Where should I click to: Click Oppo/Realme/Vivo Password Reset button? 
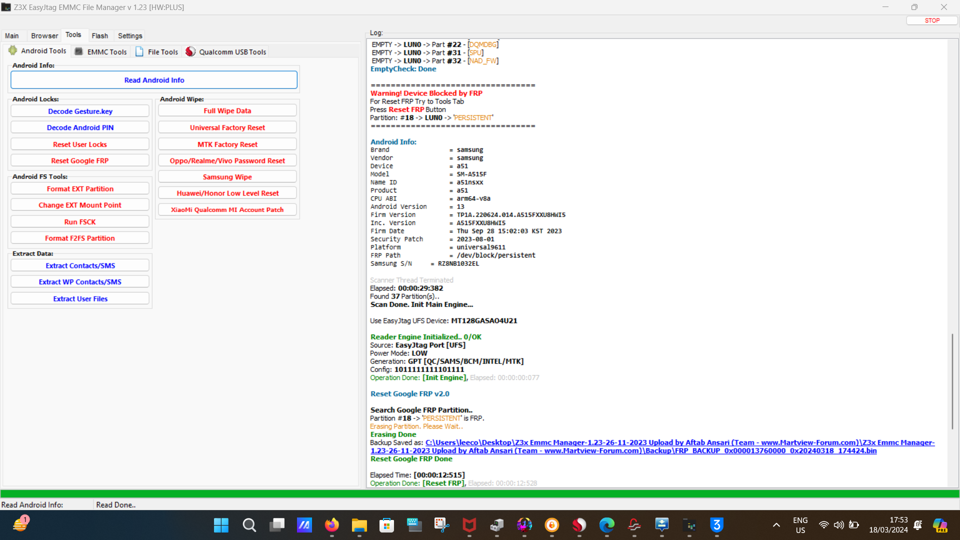227,160
